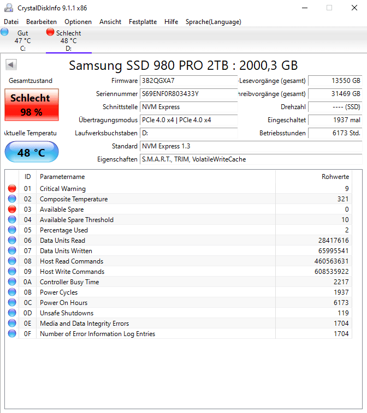This screenshot has width=367, height=413.
Task: Click the raw value 28417616
Action: click(x=334, y=241)
